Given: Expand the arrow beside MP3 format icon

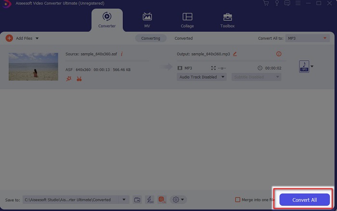Looking at the screenshot, I should coord(312,66).
